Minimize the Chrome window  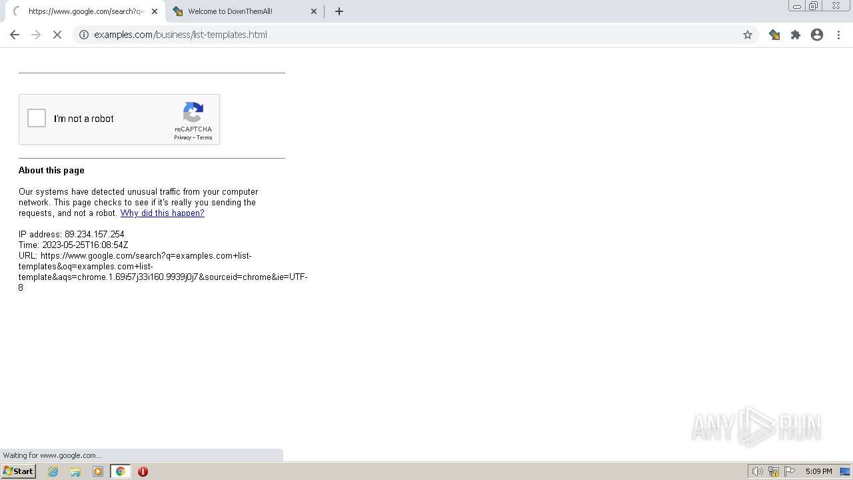pos(796,6)
